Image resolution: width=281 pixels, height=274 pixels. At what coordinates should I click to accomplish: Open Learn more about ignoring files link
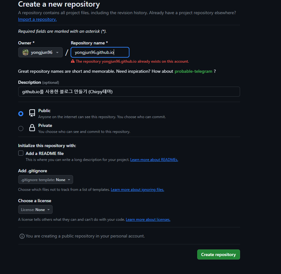(x=137, y=190)
